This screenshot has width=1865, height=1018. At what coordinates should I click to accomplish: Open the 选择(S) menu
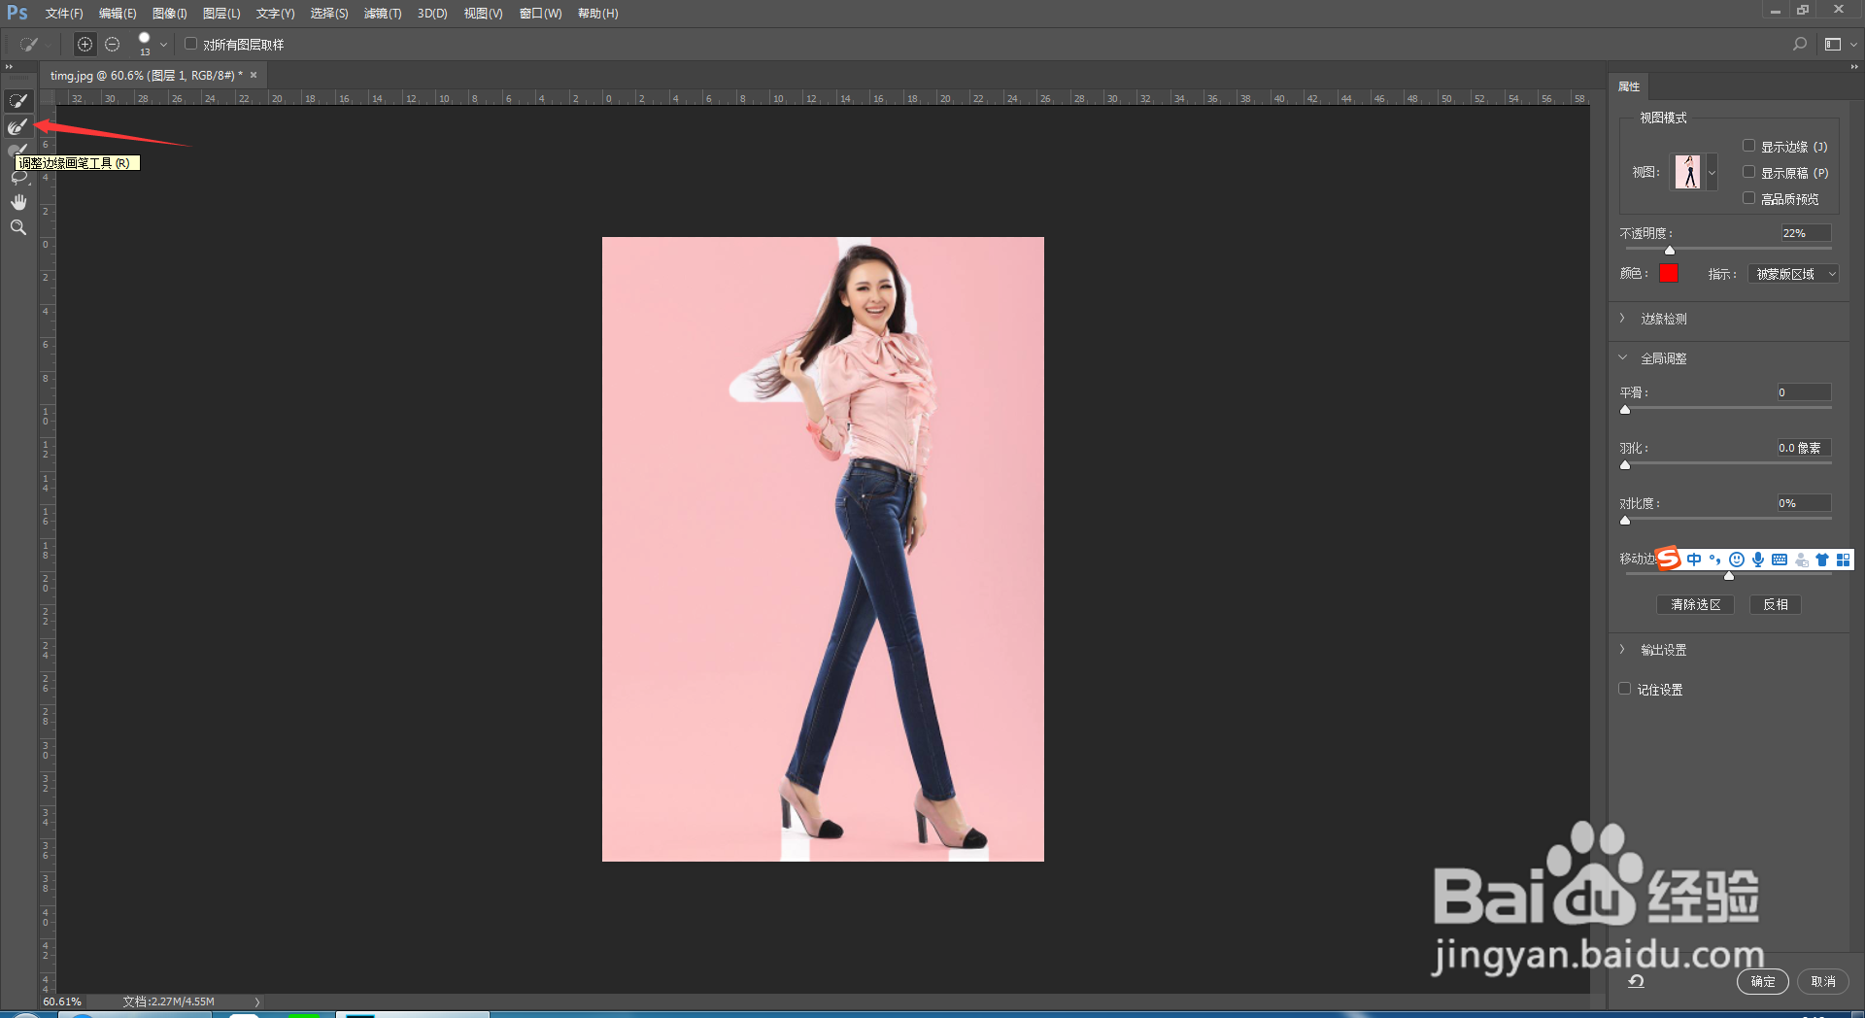[329, 14]
